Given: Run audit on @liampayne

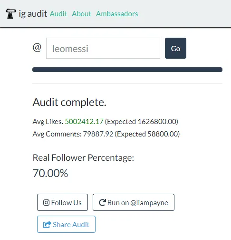Looking at the screenshot, I should click(134, 202).
